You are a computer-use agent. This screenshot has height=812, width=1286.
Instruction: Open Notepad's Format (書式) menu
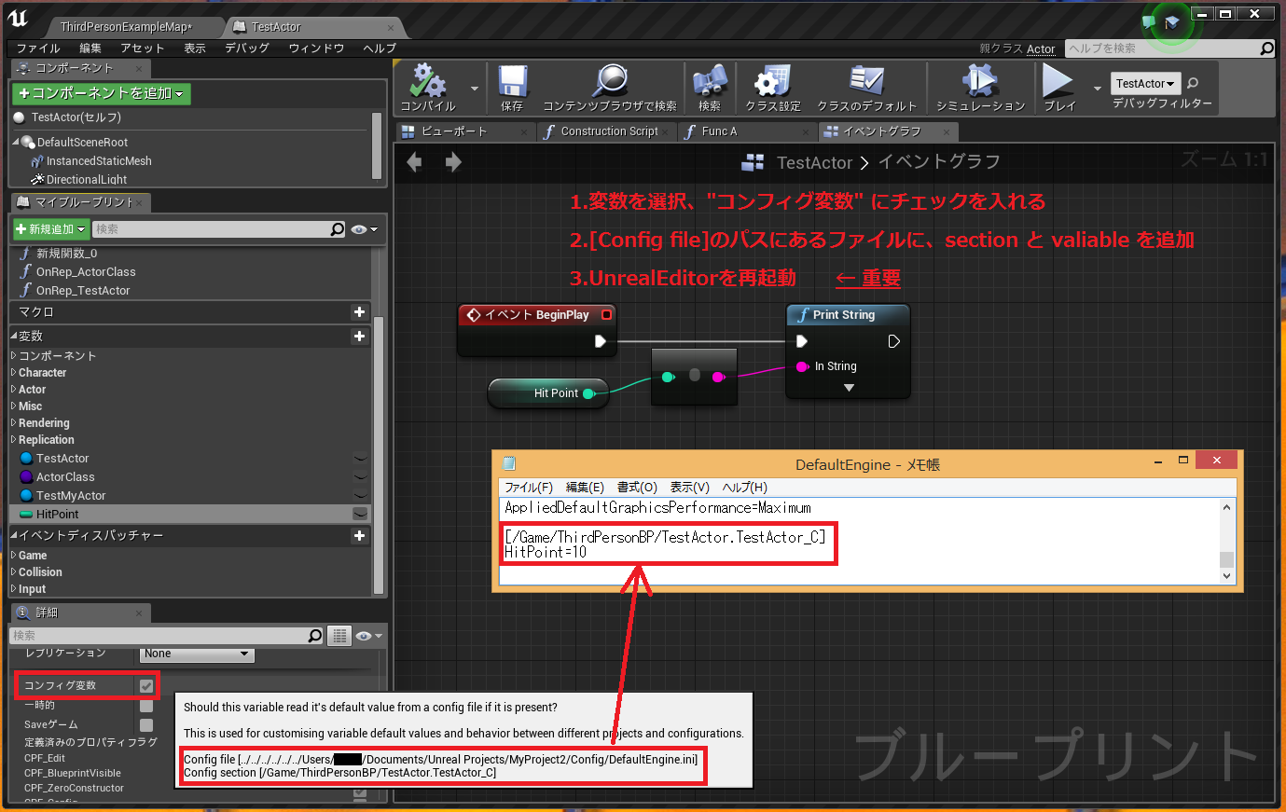pos(637,488)
